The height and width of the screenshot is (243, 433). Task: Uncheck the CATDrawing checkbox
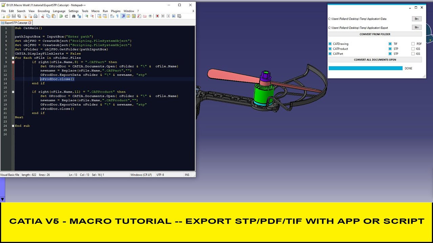point(330,44)
